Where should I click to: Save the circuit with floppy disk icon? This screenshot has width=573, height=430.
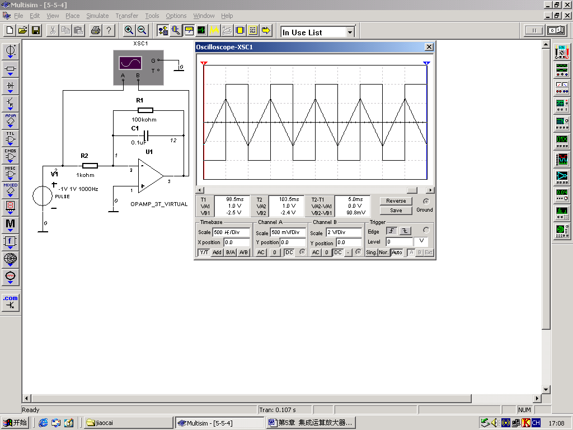tap(36, 30)
